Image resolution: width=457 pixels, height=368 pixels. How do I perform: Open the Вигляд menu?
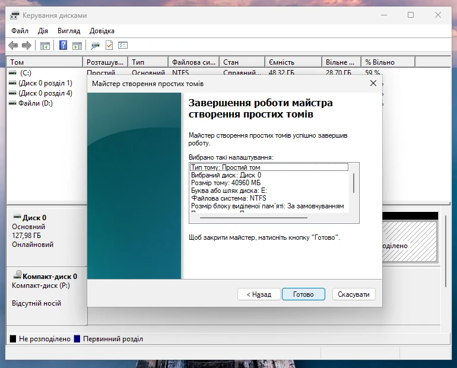coord(69,31)
